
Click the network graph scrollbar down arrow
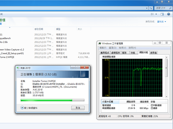(x=167, y=97)
